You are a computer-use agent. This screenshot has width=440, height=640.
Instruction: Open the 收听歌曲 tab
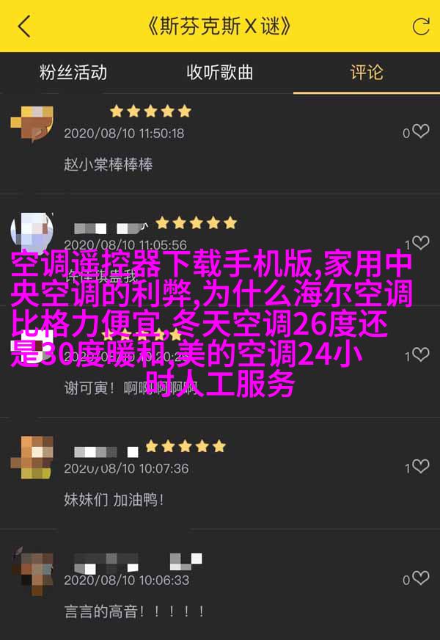coord(220,73)
